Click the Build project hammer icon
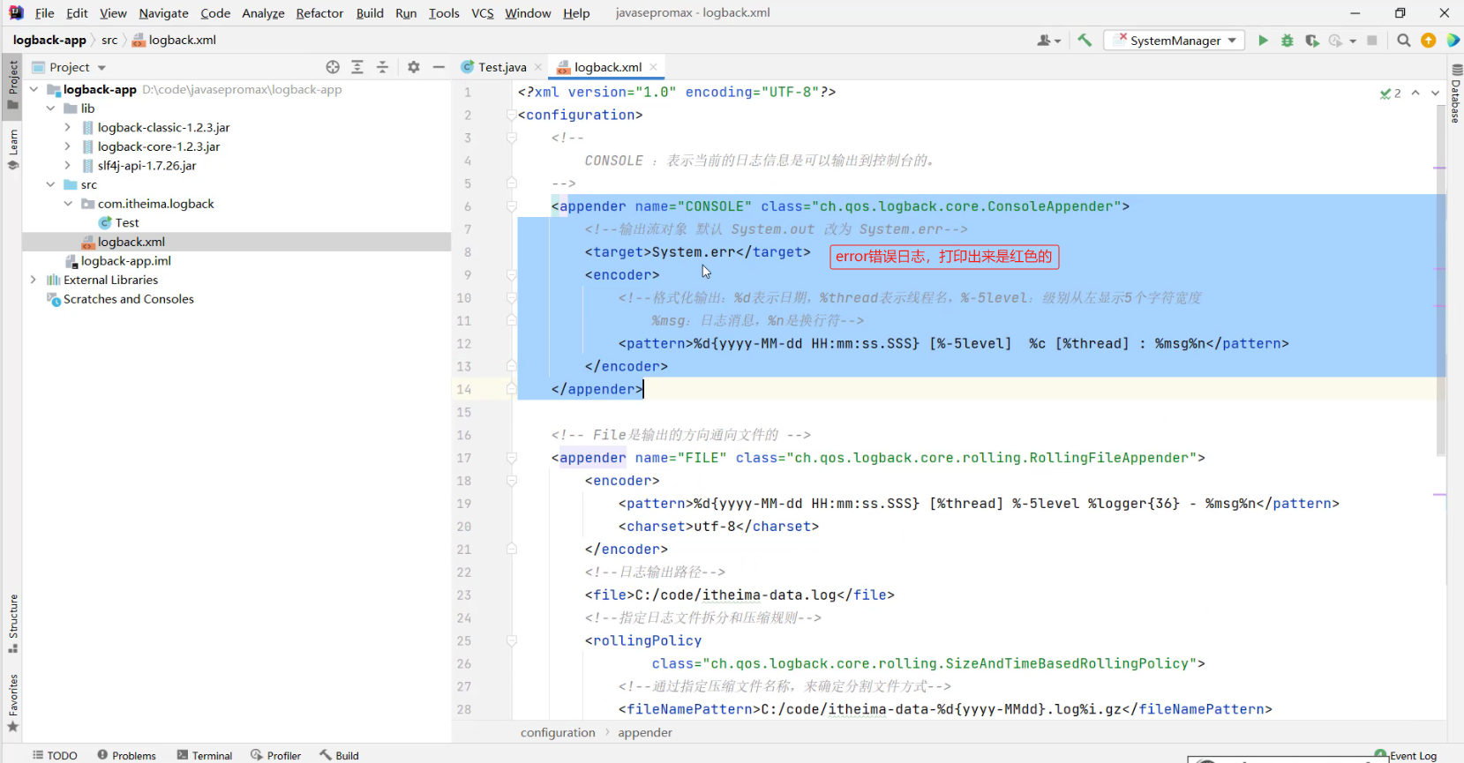Screen dimensions: 1464x763 click(x=1085, y=41)
